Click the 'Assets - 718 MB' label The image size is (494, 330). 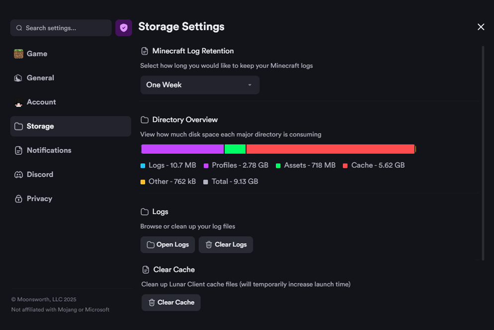pos(310,165)
